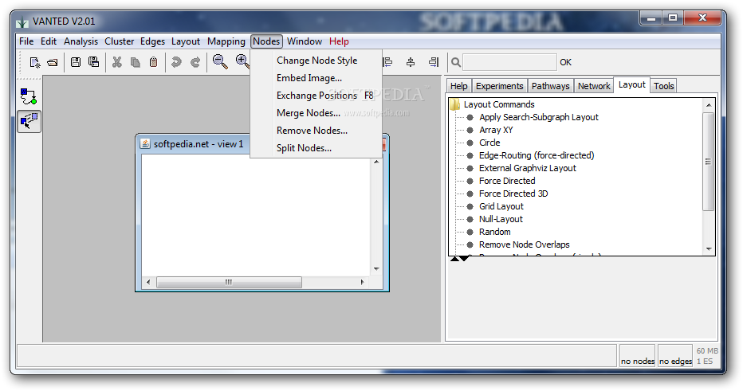Select External Graphviz Layout
This screenshot has width=743, height=391.
(x=528, y=168)
